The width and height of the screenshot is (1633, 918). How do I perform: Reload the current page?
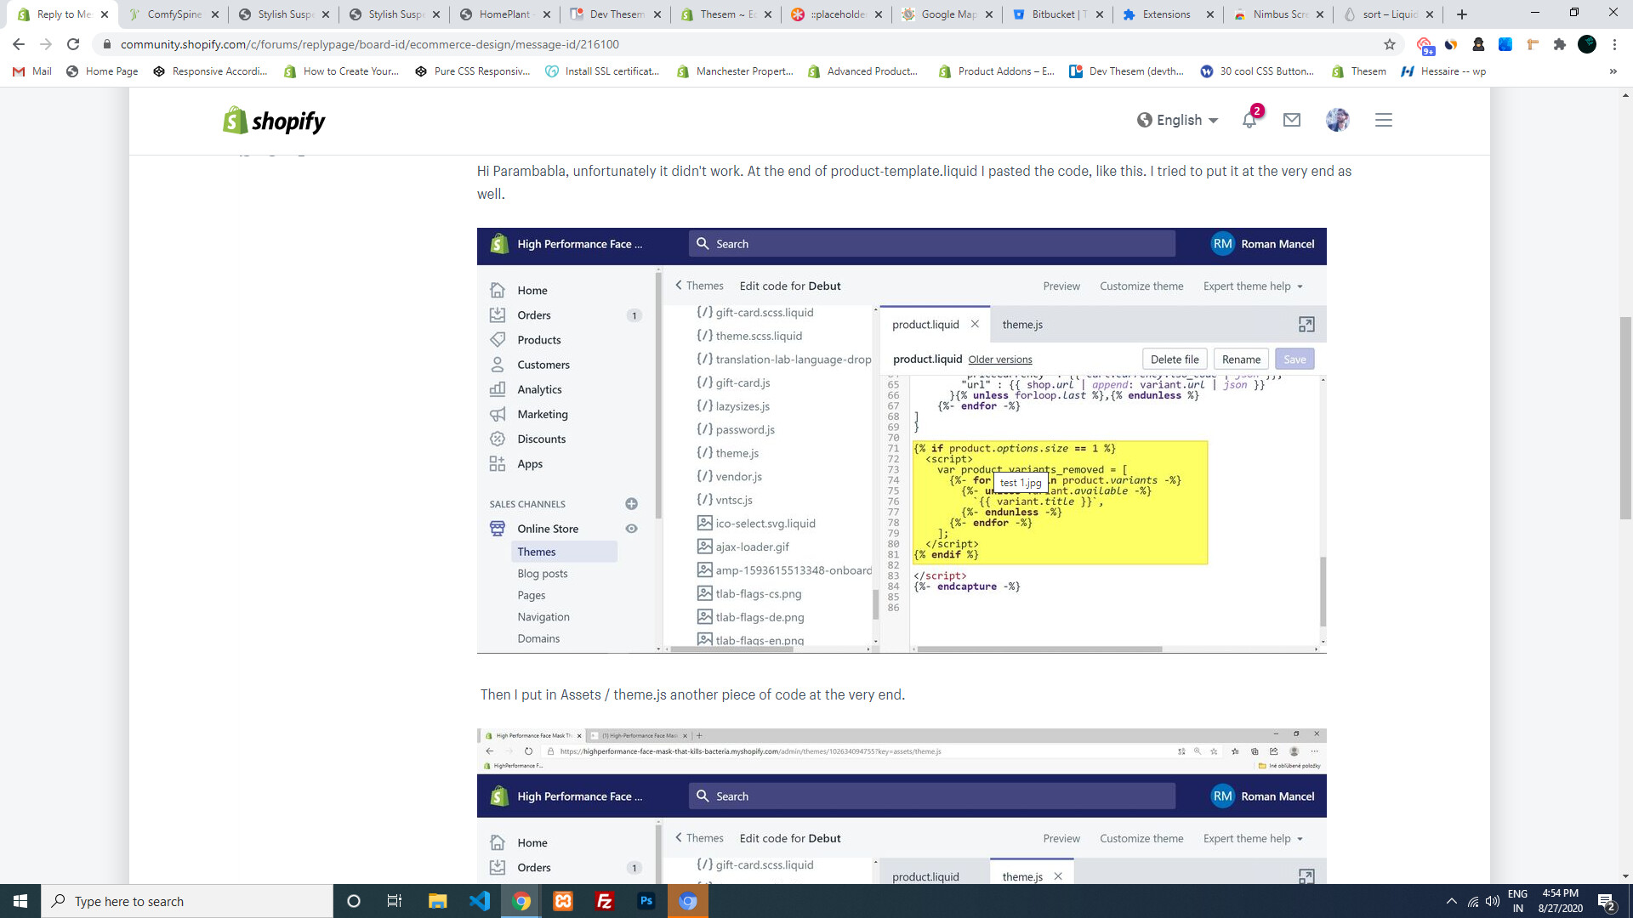pos(73,44)
